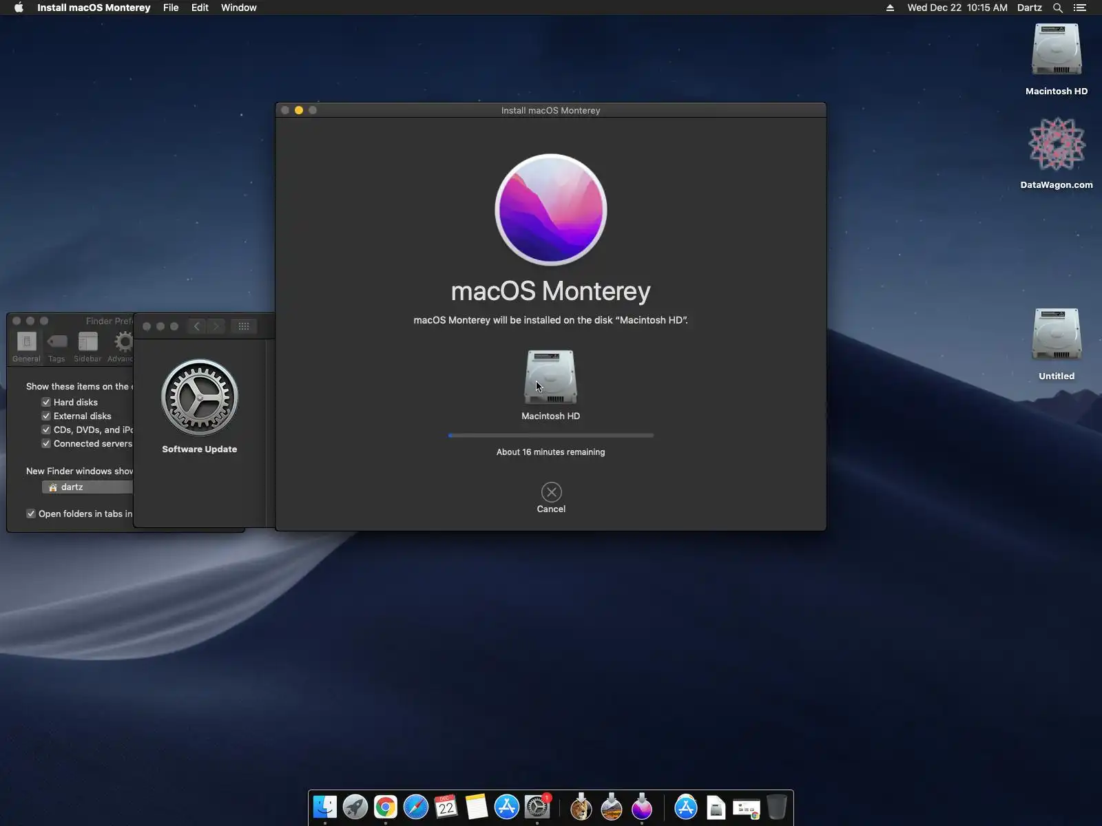Select the Untitled disk on the desktop
This screenshot has width=1102, height=826.
1057,335
